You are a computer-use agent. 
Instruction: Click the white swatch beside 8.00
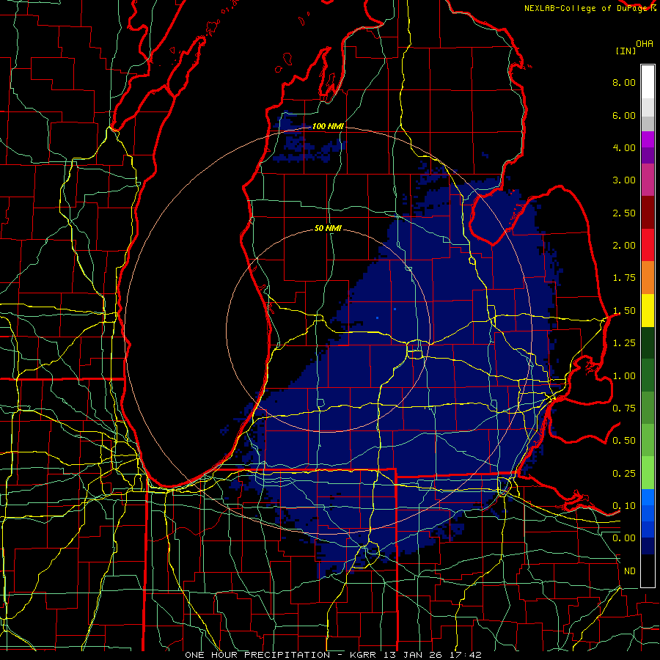(648, 82)
